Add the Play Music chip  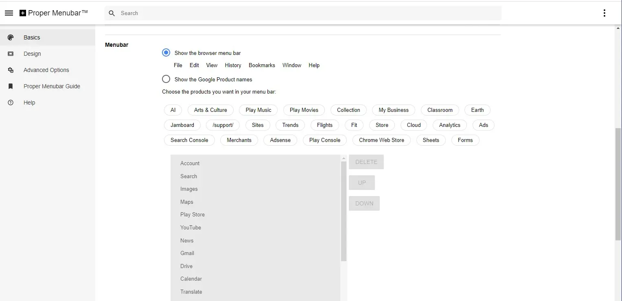click(258, 110)
